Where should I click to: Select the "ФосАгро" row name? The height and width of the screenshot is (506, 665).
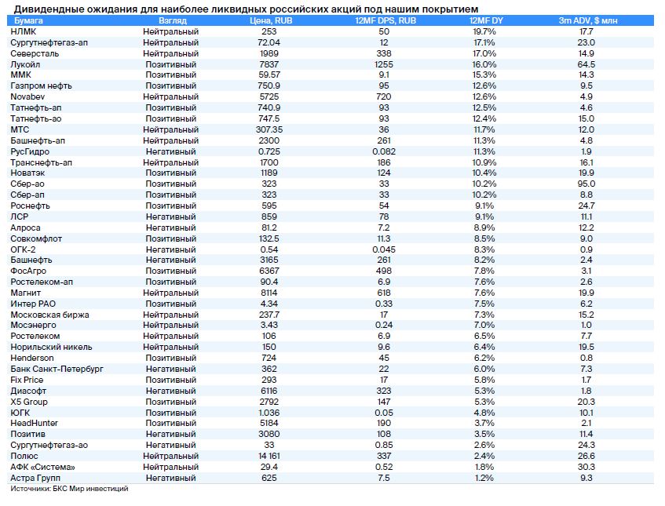pyautogui.click(x=28, y=271)
